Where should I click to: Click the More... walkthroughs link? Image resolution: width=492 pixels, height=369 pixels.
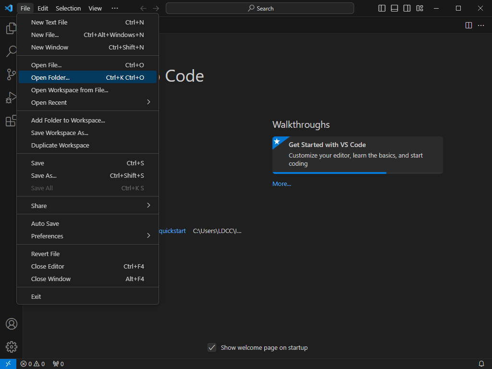coord(282,184)
